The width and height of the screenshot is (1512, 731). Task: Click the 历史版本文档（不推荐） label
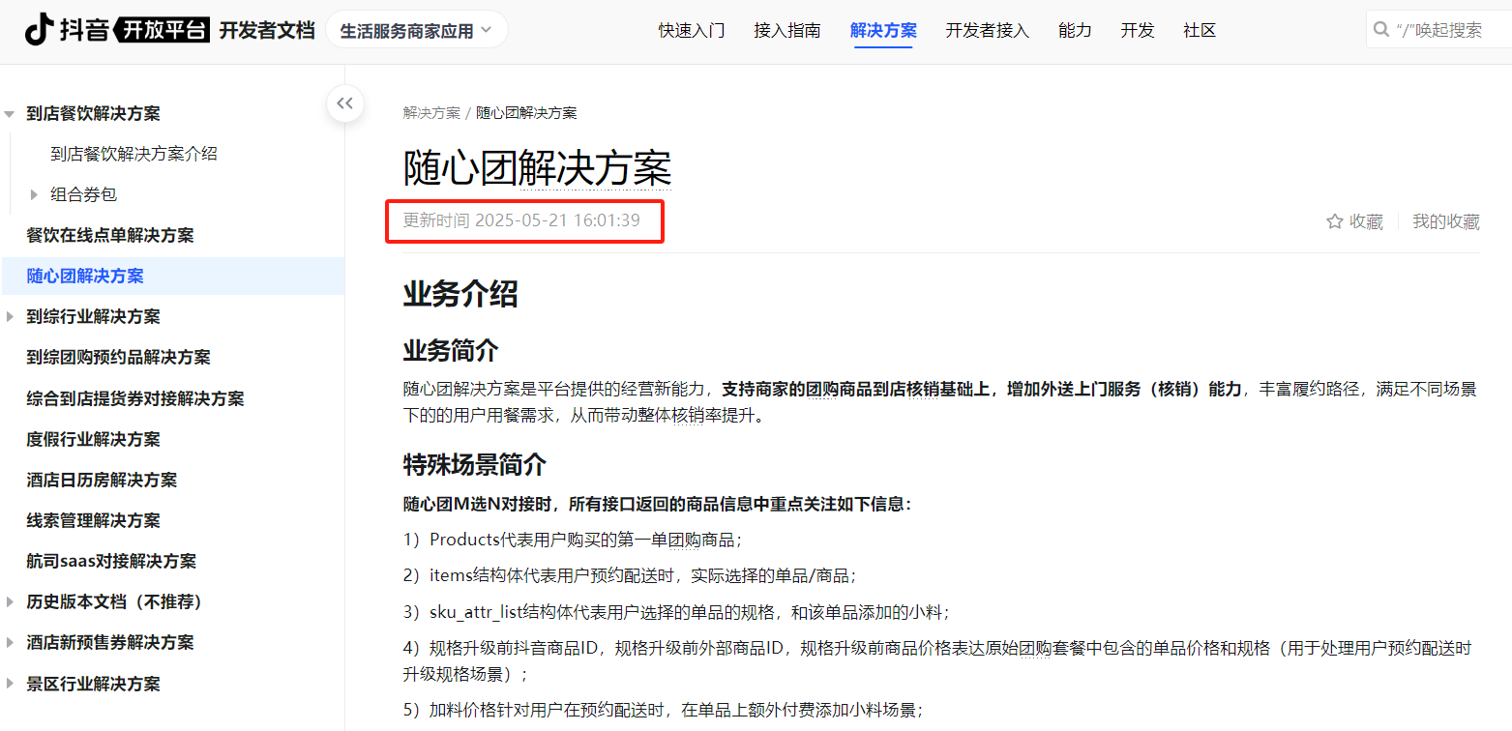click(x=116, y=601)
